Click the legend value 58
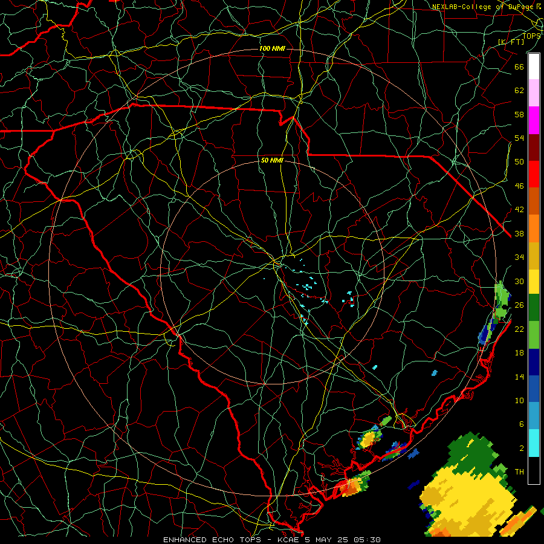The height and width of the screenshot is (544, 544). (519, 114)
